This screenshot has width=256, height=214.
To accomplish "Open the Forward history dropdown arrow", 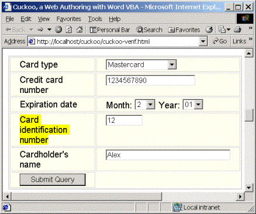I will coord(49,30).
